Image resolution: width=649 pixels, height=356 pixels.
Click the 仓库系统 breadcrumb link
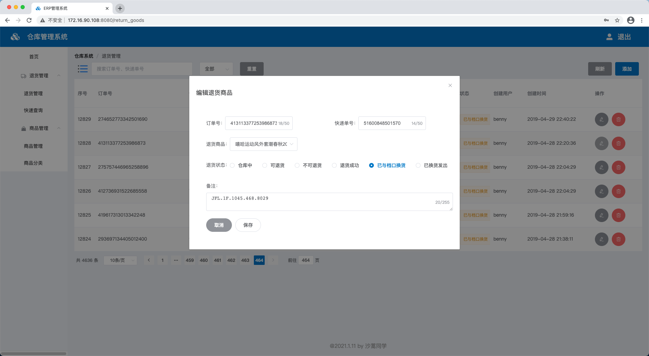84,56
